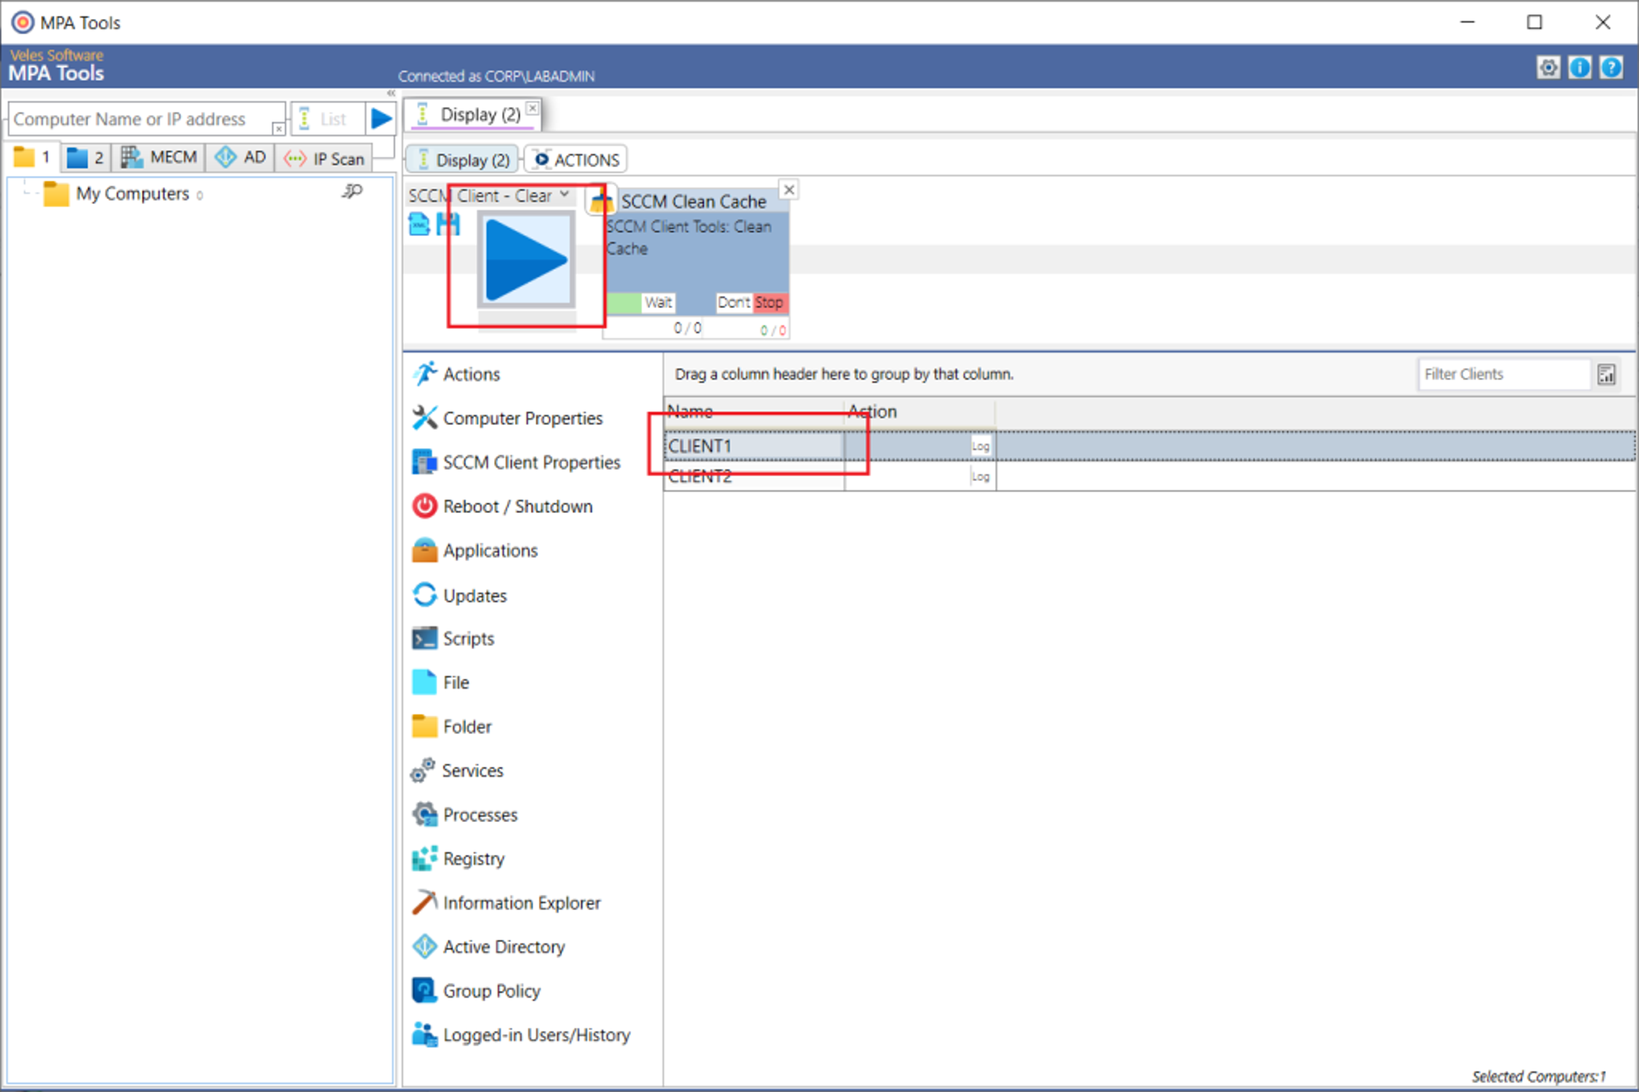Open the MECM tab
The image size is (1639, 1092).
[159, 158]
